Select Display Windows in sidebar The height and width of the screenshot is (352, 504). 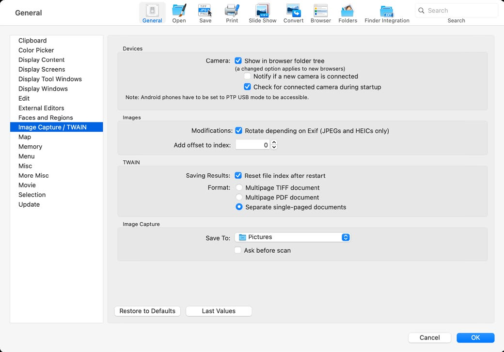57,89
